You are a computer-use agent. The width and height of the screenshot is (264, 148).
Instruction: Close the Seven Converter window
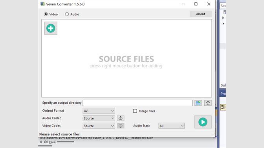(x=209, y=4)
